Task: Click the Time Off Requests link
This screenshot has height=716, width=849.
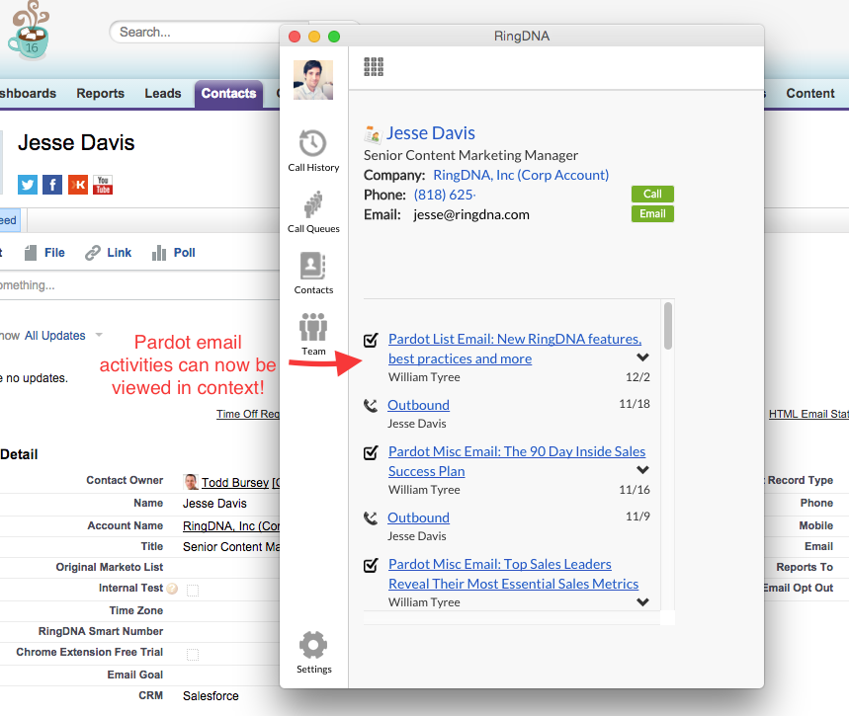Action: [248, 414]
